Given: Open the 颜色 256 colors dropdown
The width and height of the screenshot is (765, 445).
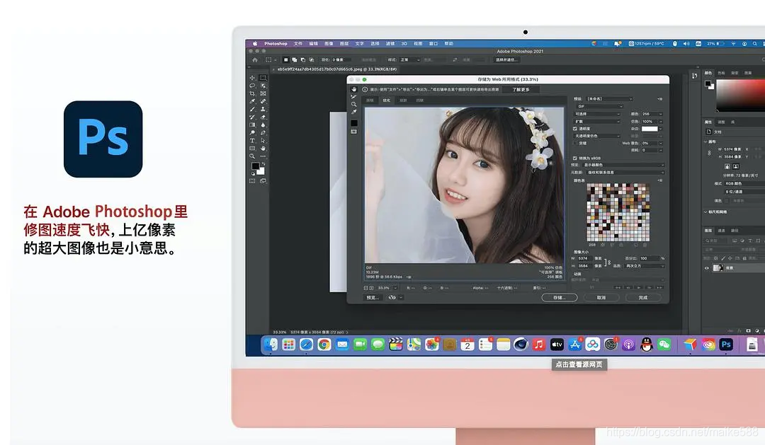Looking at the screenshot, I should 652,114.
